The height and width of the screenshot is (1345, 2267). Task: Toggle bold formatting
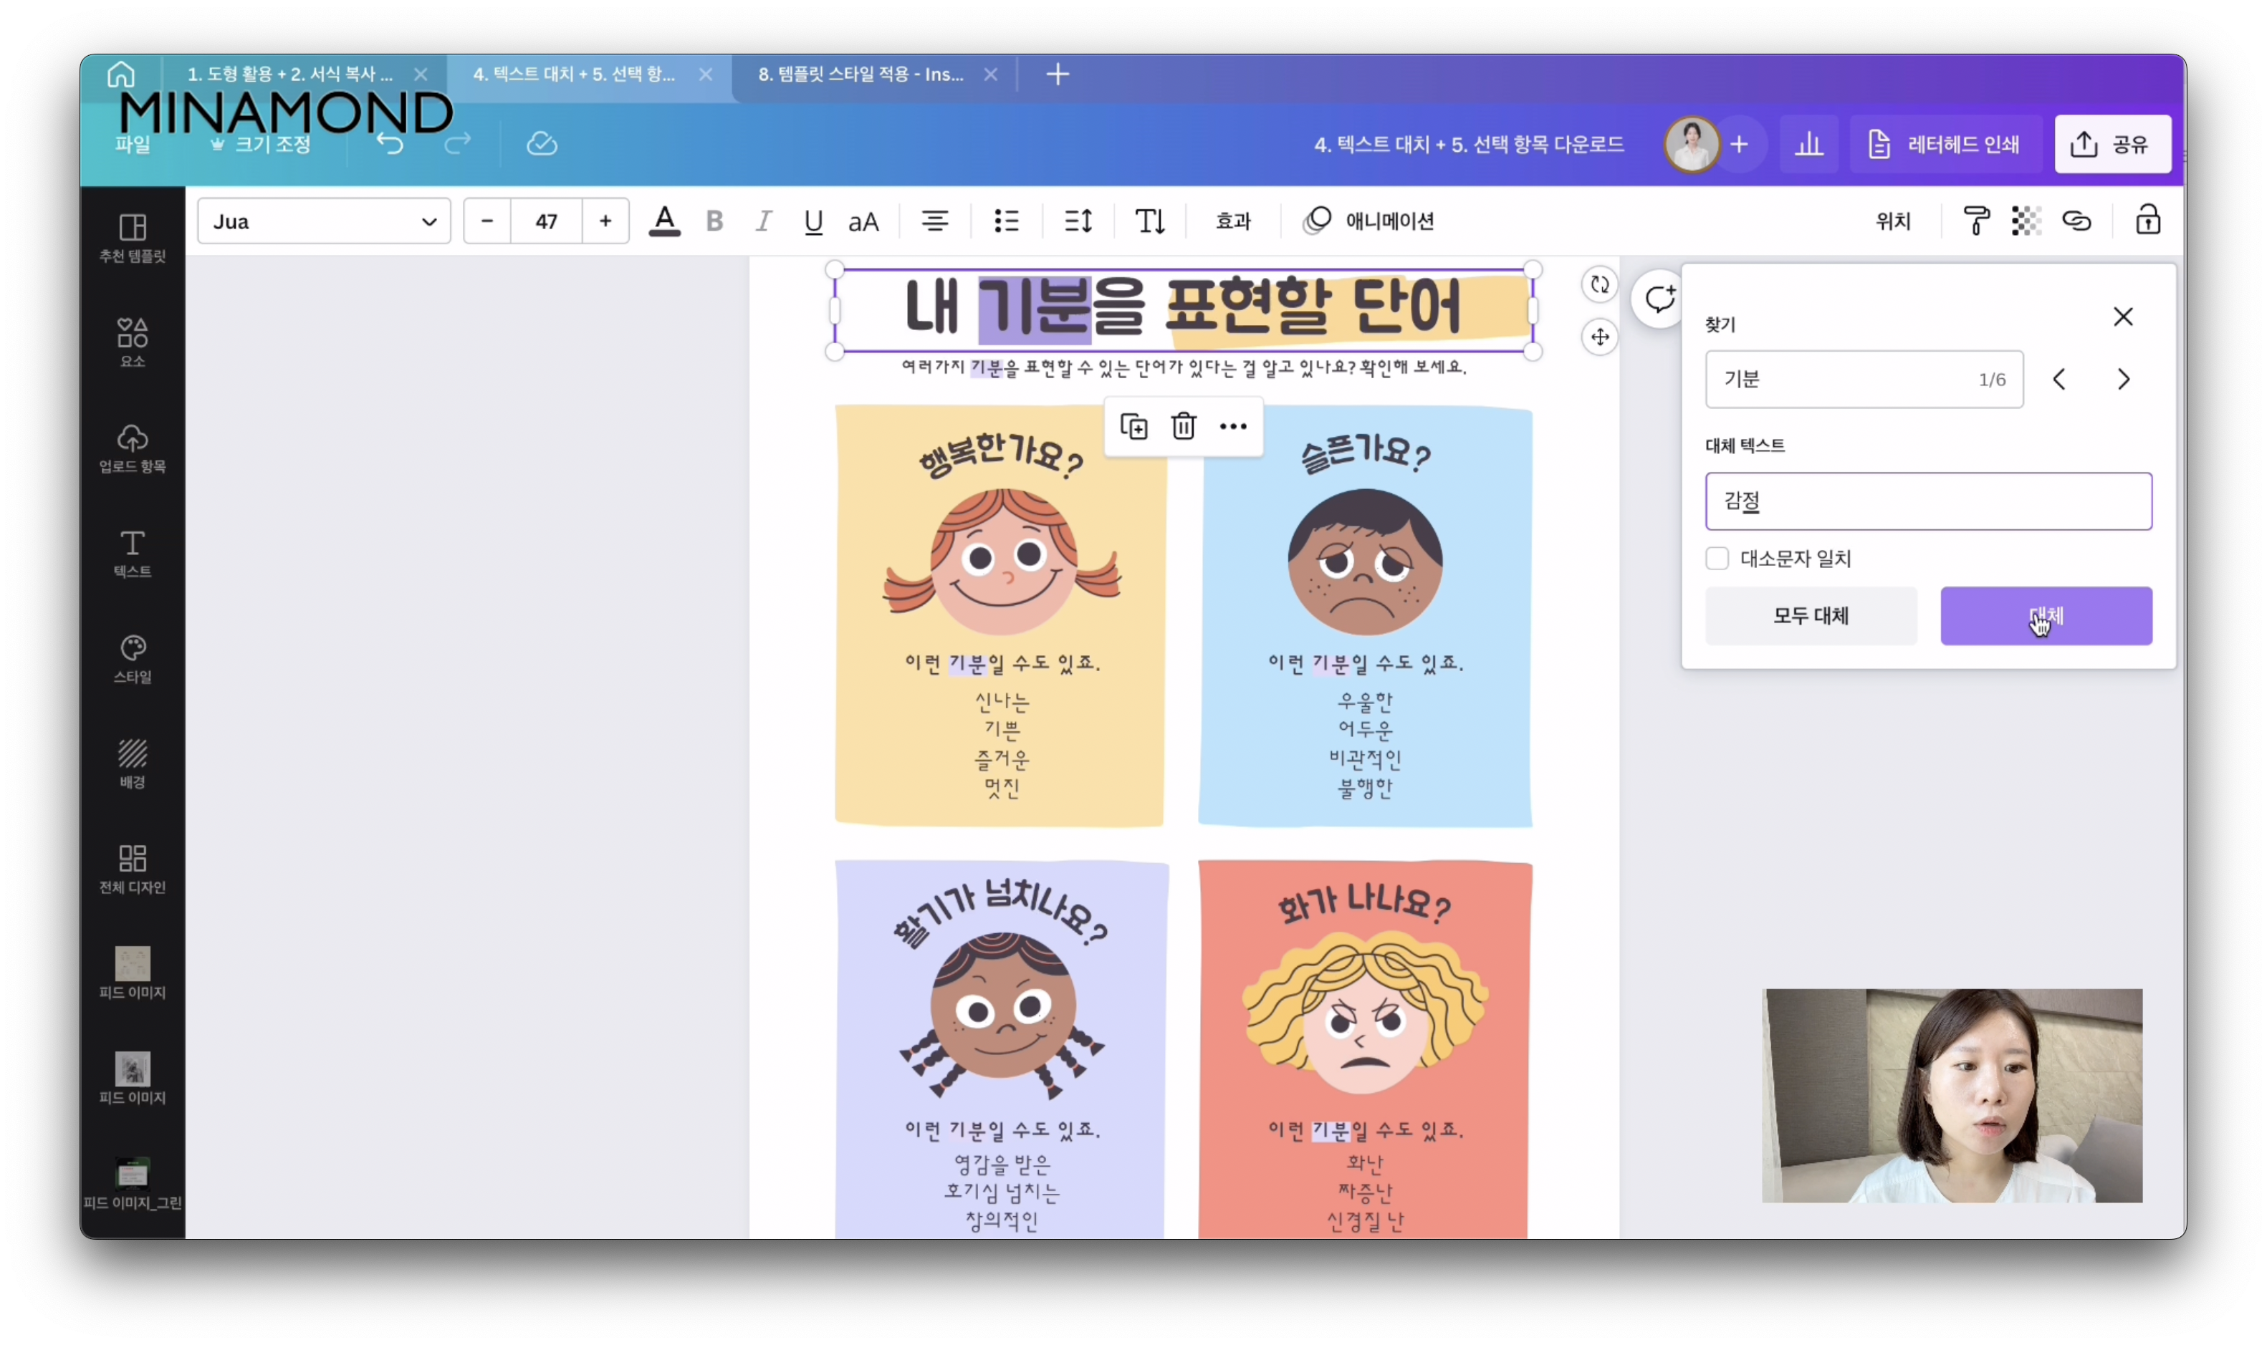coord(714,221)
